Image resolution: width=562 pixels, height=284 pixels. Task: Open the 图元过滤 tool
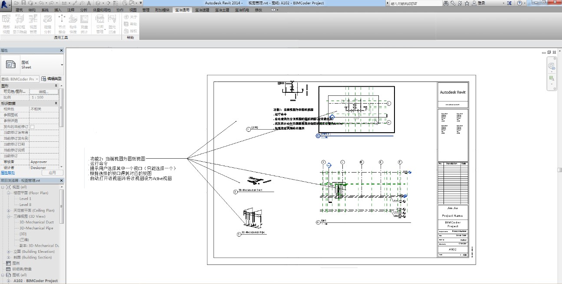click(x=112, y=23)
